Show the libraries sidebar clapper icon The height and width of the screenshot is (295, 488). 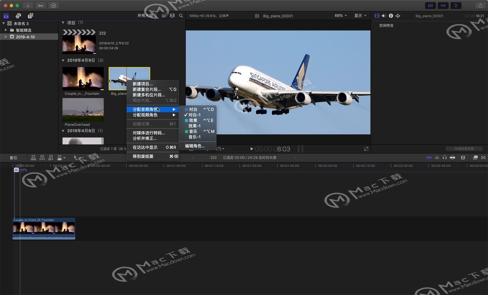(6, 16)
